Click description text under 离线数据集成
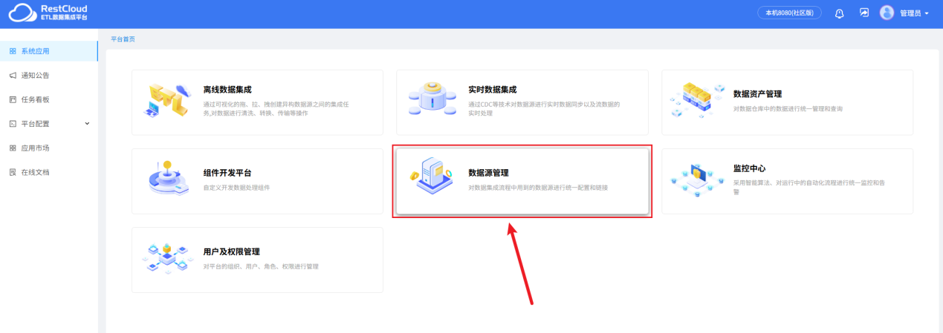This screenshot has width=943, height=333. (276, 109)
